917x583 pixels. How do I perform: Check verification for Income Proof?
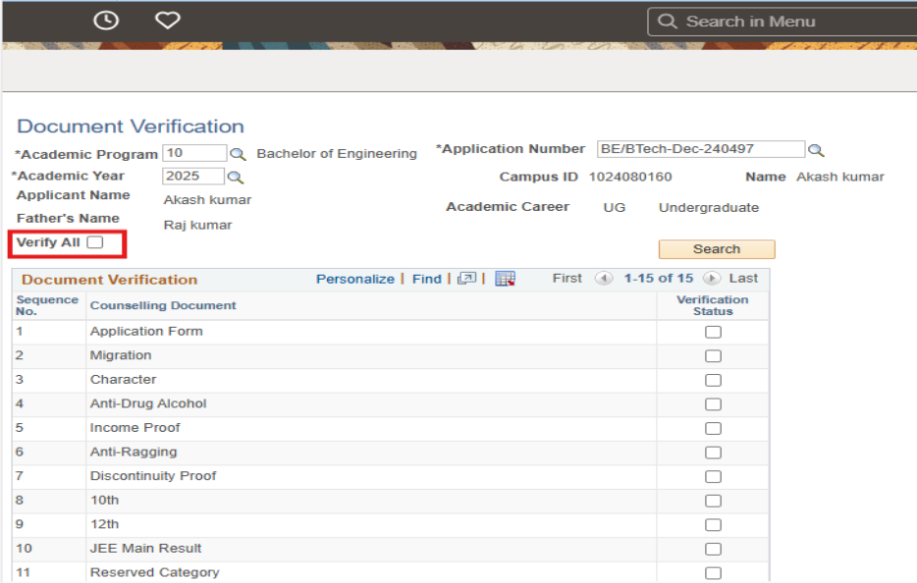pos(713,429)
